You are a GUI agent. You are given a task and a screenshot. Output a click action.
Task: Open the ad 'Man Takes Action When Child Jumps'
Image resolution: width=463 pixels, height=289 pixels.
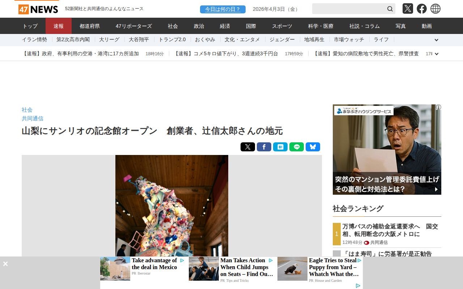[247, 267]
